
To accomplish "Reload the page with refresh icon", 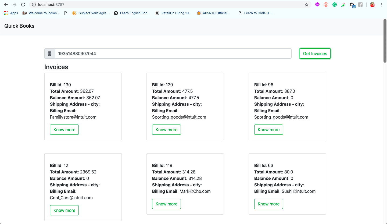I will tap(23, 5).
